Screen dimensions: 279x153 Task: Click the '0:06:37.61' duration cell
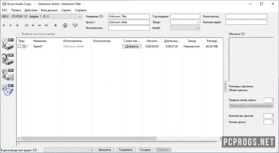pos(172,46)
